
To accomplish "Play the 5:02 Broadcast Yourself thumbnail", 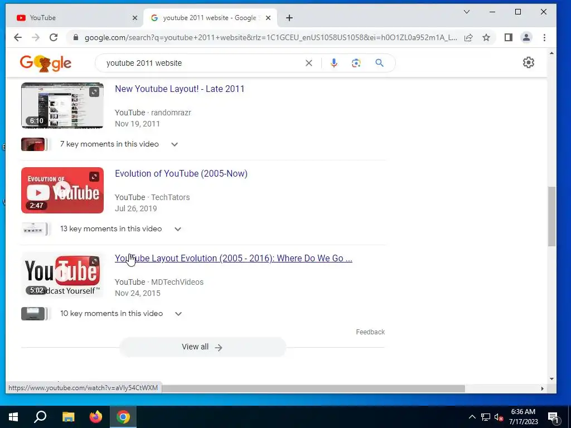I will click(62, 275).
